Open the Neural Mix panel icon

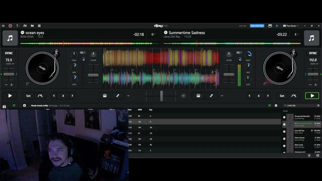point(32,26)
